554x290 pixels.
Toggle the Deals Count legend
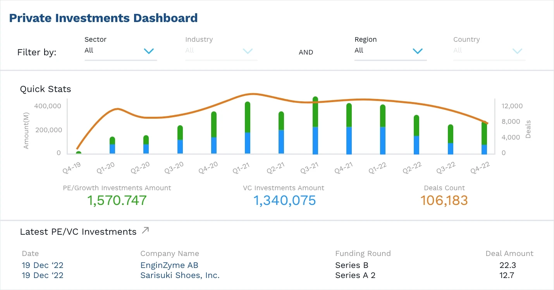coord(444,188)
